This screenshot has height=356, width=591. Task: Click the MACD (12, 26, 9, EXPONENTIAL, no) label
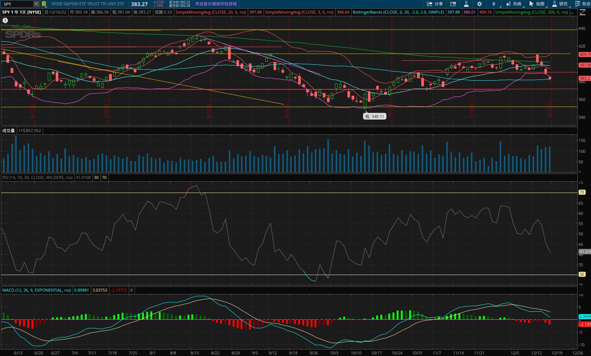36,290
